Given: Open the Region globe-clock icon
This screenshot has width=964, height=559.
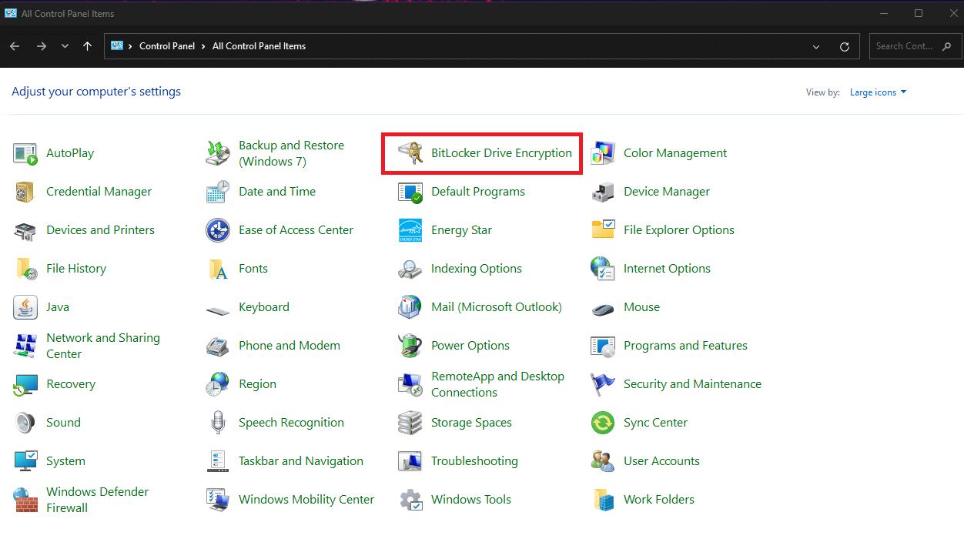Looking at the screenshot, I should point(218,384).
